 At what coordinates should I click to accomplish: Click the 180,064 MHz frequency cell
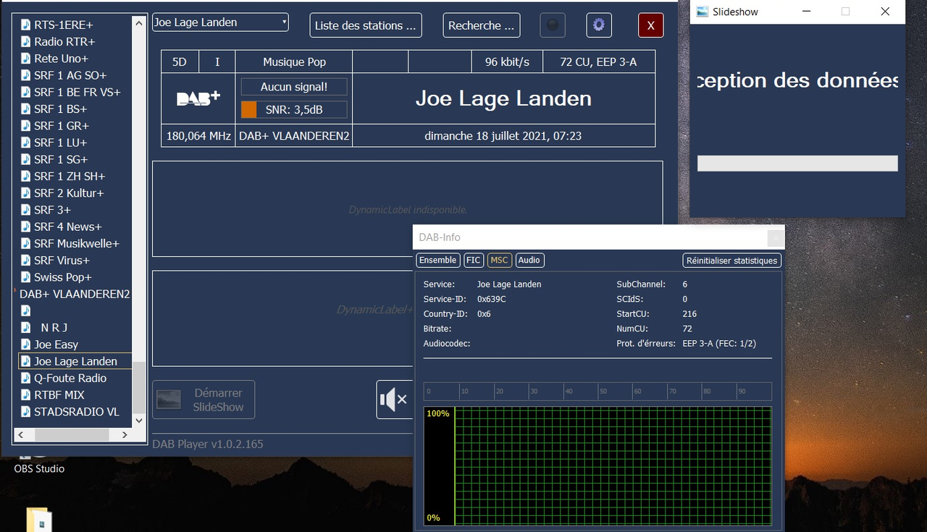click(198, 135)
